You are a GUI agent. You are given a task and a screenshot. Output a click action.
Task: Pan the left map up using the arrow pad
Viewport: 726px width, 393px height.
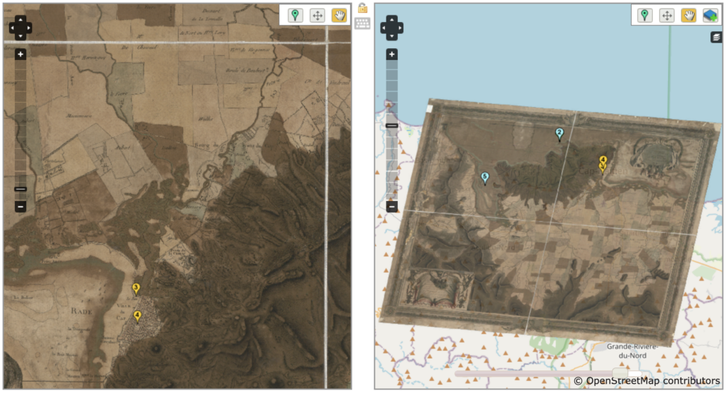(x=21, y=20)
